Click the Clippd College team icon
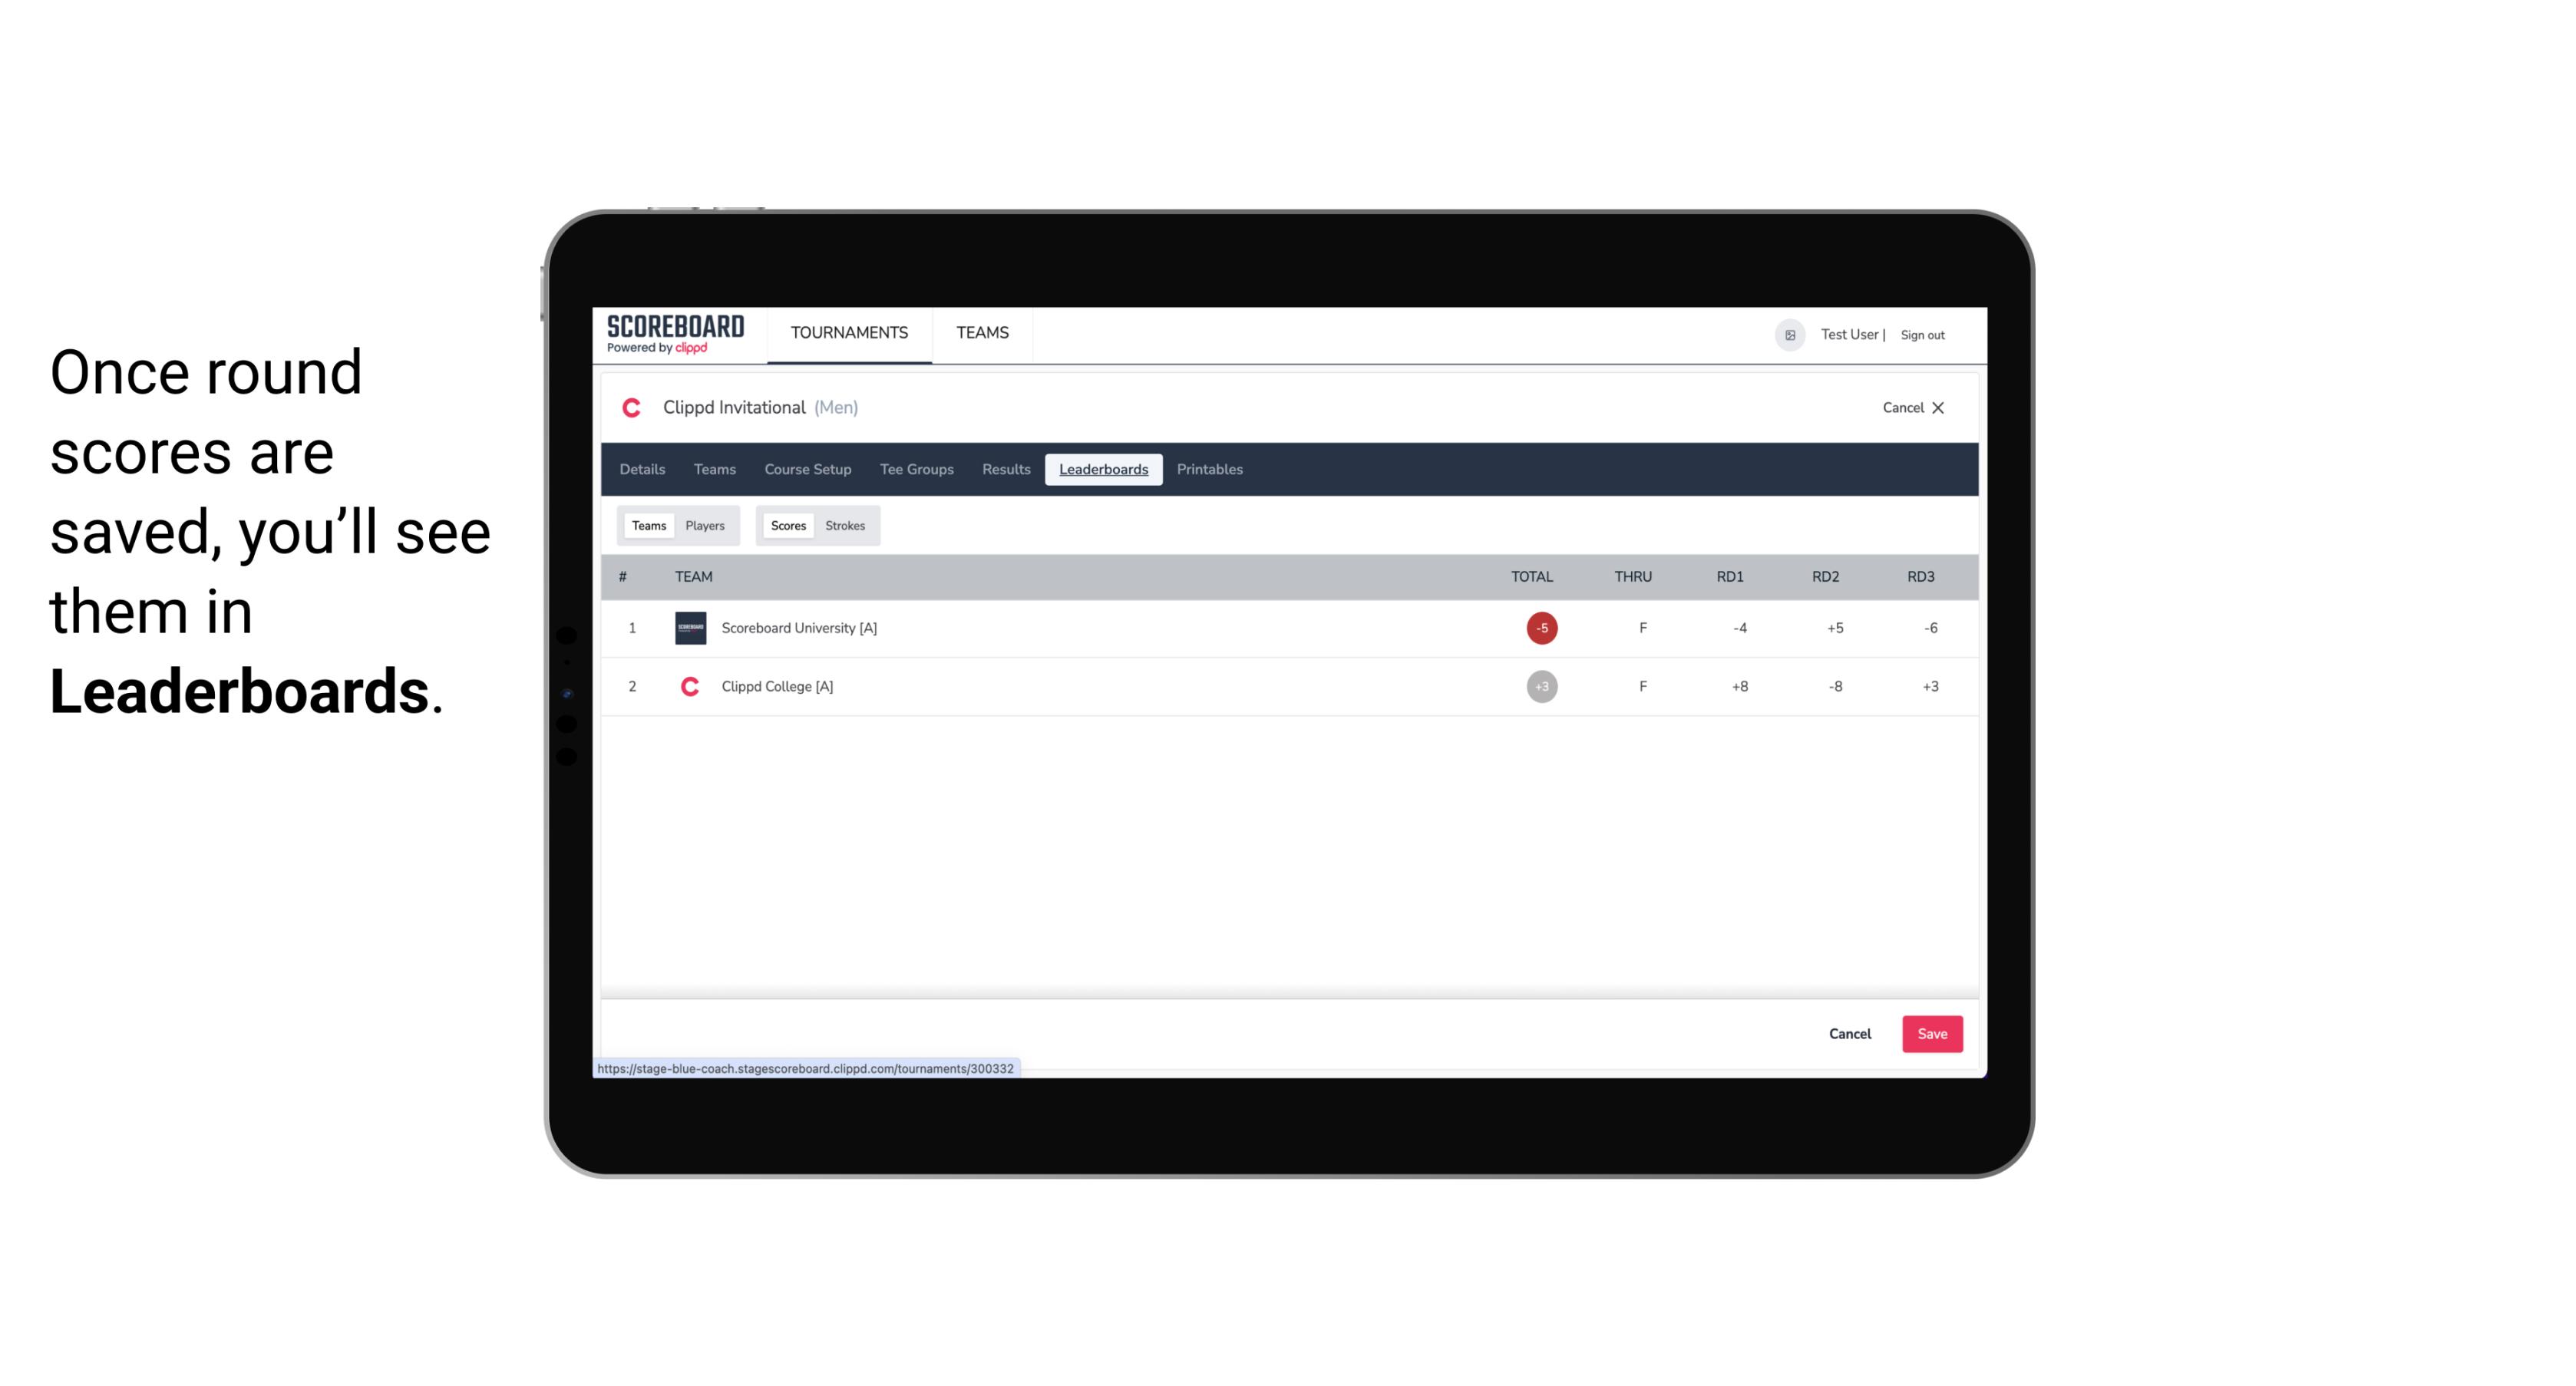Image resolution: width=2576 pixels, height=1386 pixels. click(x=688, y=686)
